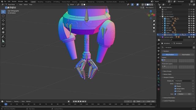Enable the Names checkbox in Viewport Display
Screen dimensions: 196x110
175,84
